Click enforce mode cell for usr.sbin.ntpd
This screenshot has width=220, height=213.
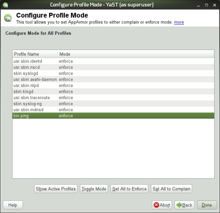(66, 86)
